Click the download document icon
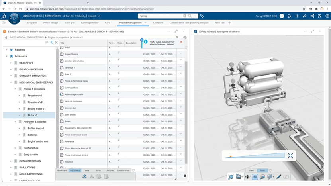Screen dimensions: 331x186 click(92, 176)
